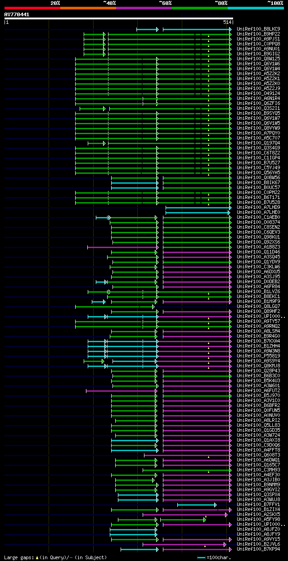
Task: Open the UniRef100_B1LVZ6 entry
Action: pos(258,291)
